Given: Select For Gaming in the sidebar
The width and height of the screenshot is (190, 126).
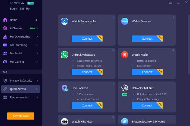Looking at the screenshot, I should tap(21, 62).
